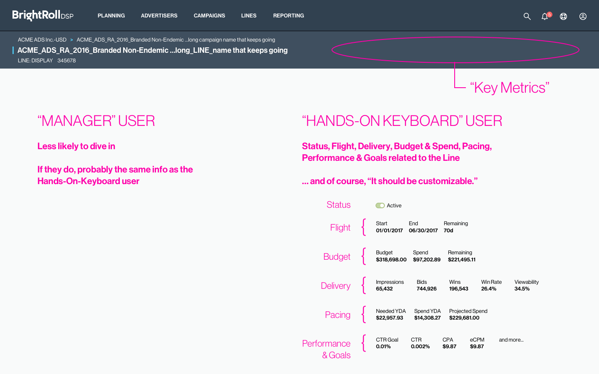Click the Key Metrics annotation label
This screenshot has width=599, height=374.
(510, 87)
